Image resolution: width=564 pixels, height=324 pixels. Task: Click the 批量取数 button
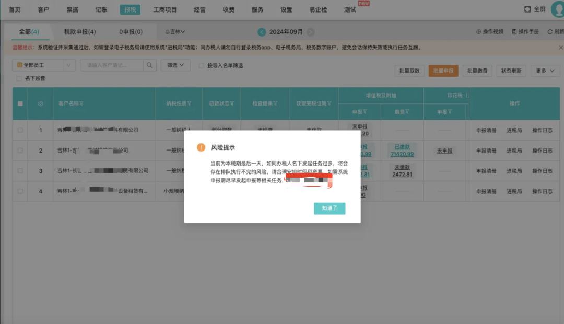[x=409, y=71]
